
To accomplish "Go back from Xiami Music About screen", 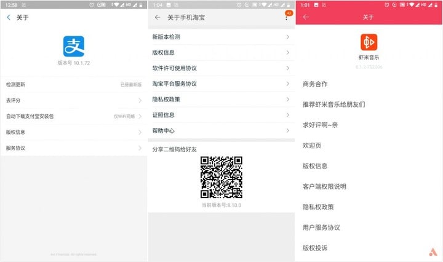I will coord(306,17).
